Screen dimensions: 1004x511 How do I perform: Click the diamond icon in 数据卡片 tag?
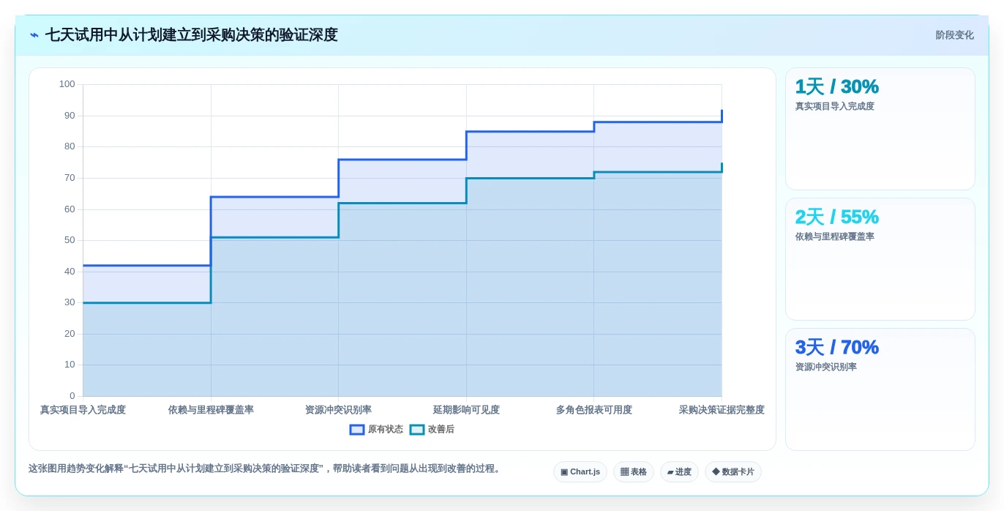(x=716, y=472)
